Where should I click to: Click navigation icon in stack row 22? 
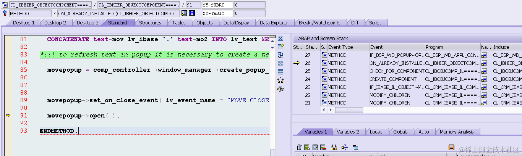coord(484,95)
